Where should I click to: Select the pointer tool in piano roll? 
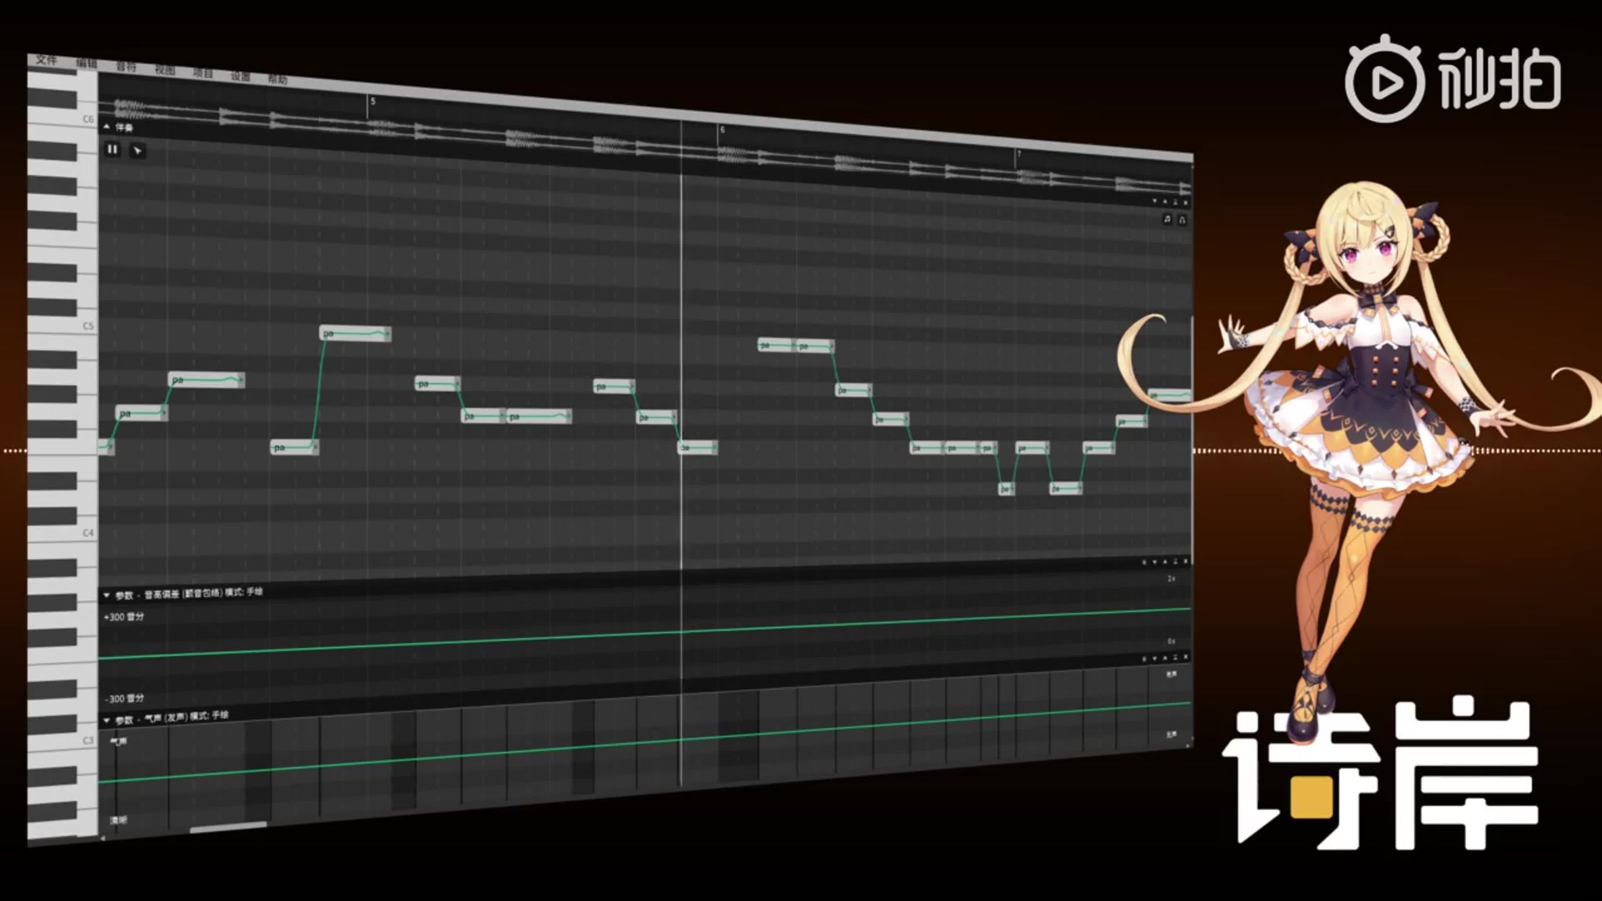pyautogui.click(x=137, y=151)
